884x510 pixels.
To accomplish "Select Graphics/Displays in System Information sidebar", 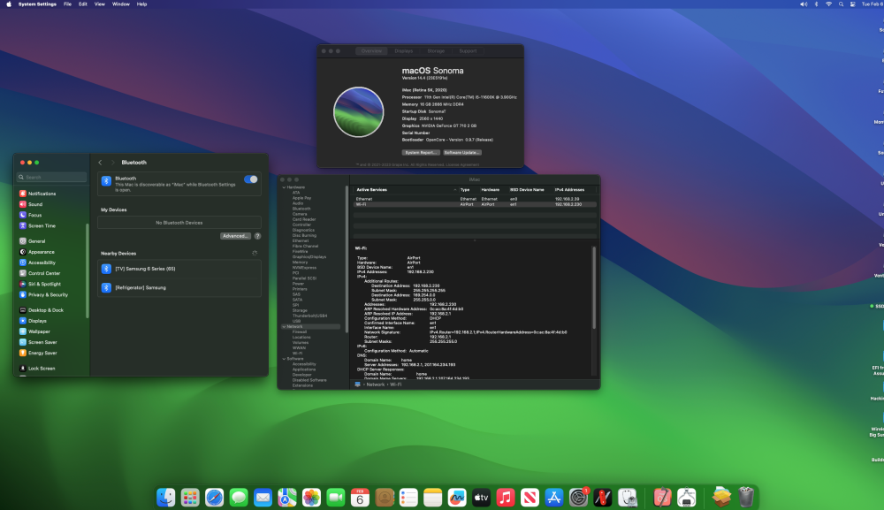I will [309, 257].
